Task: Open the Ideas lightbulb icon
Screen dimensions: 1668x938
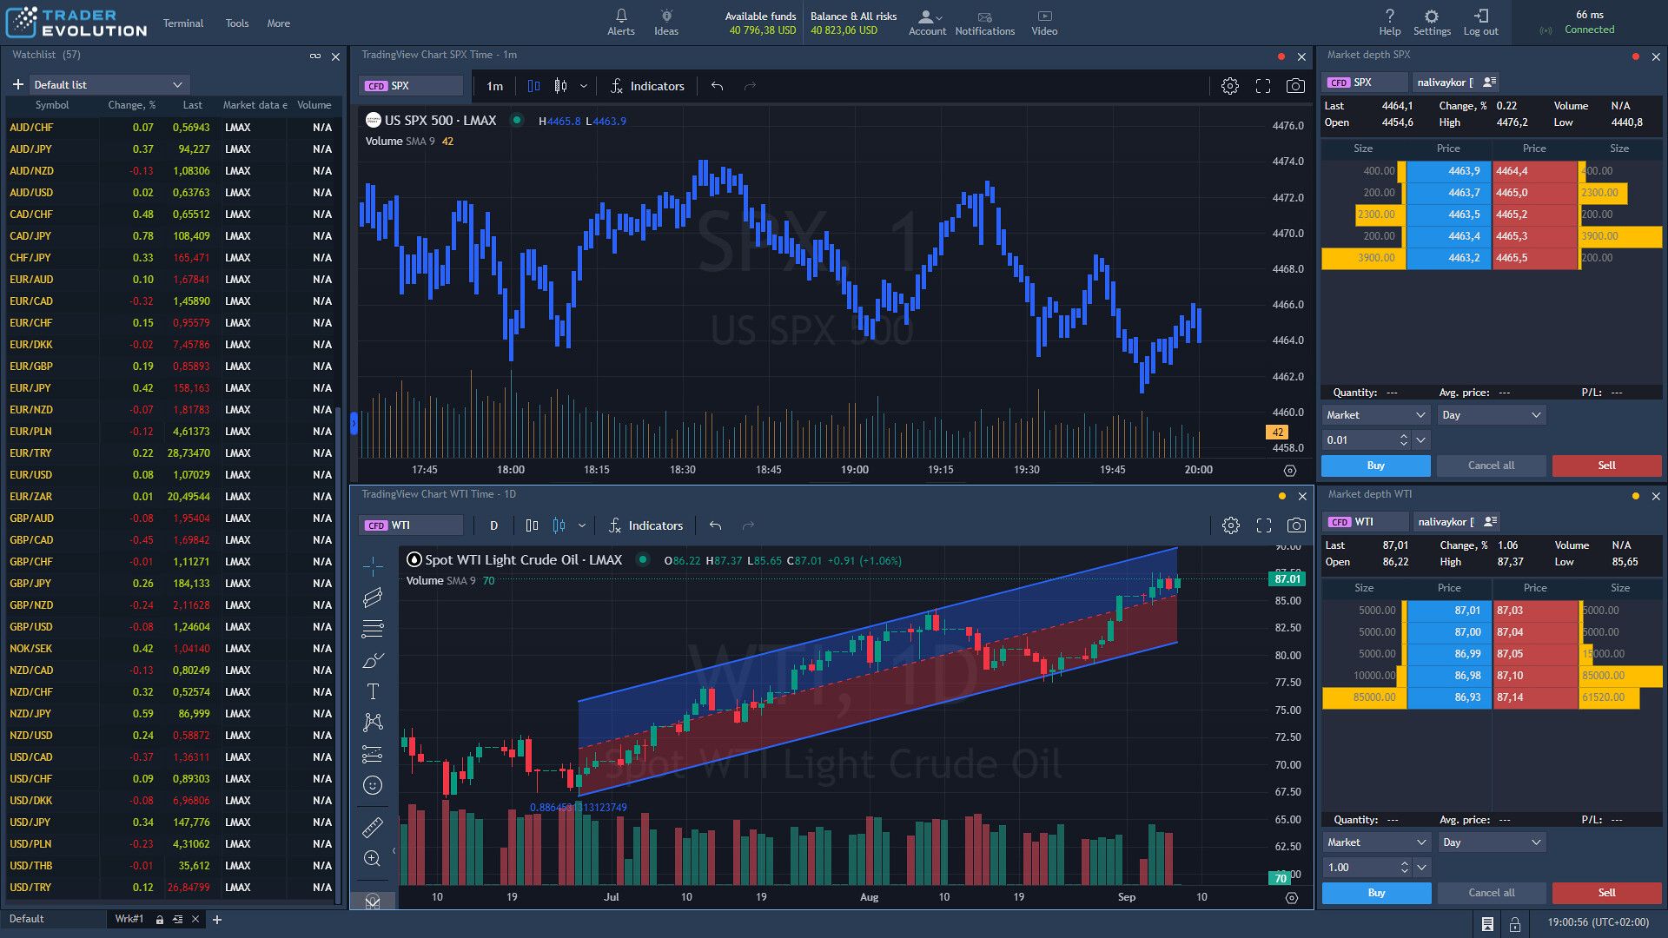Action: coord(666,16)
